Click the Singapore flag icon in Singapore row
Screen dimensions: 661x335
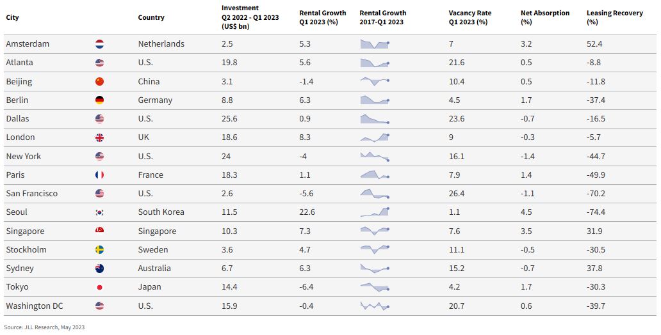coord(99,231)
